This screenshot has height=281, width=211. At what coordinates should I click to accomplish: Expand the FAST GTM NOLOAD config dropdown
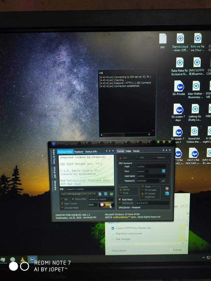click(95, 194)
